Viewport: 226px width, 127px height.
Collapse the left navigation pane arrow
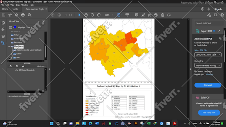click(x=49, y=69)
